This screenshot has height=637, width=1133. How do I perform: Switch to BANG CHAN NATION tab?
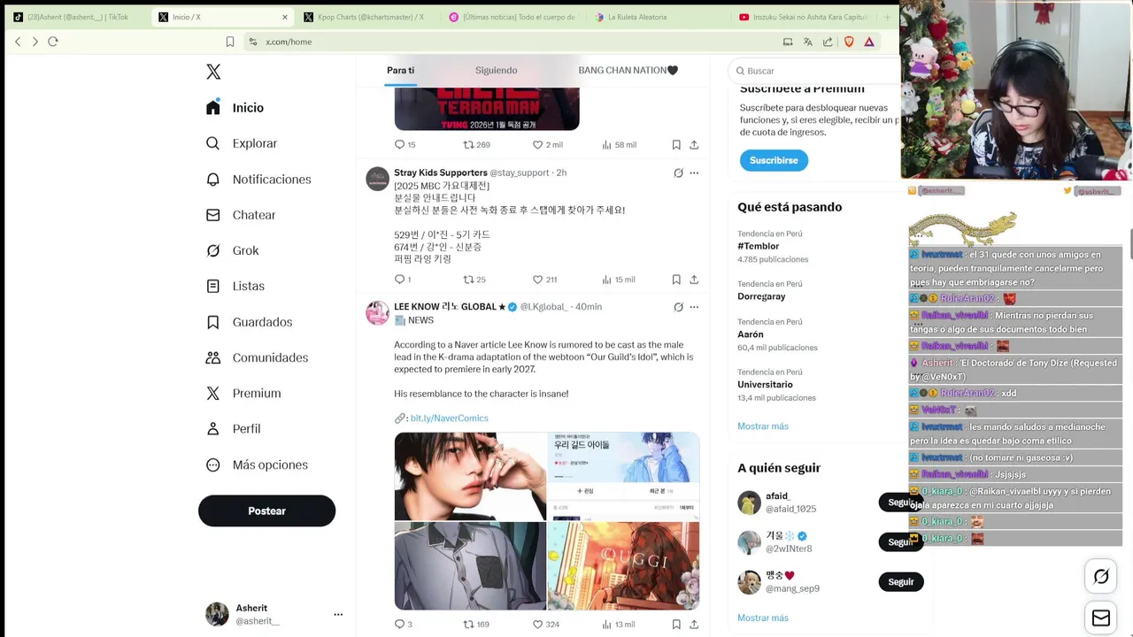coord(628,70)
